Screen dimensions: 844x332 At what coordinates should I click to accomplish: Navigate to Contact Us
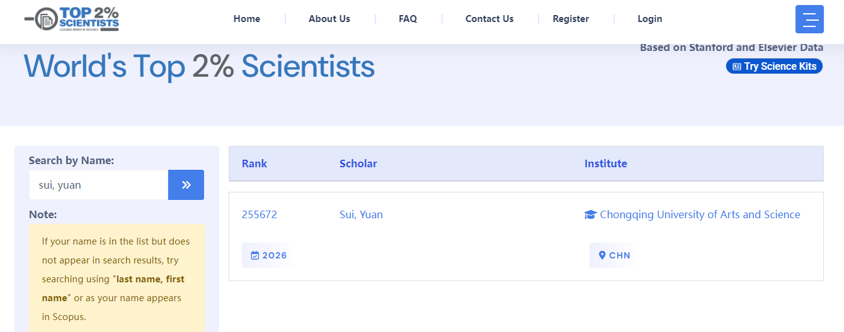pos(489,19)
